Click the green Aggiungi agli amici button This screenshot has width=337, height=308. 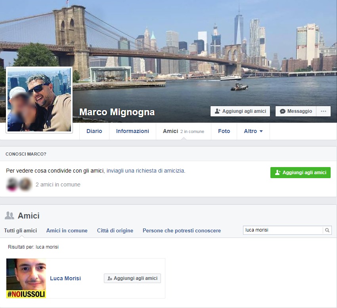point(300,173)
